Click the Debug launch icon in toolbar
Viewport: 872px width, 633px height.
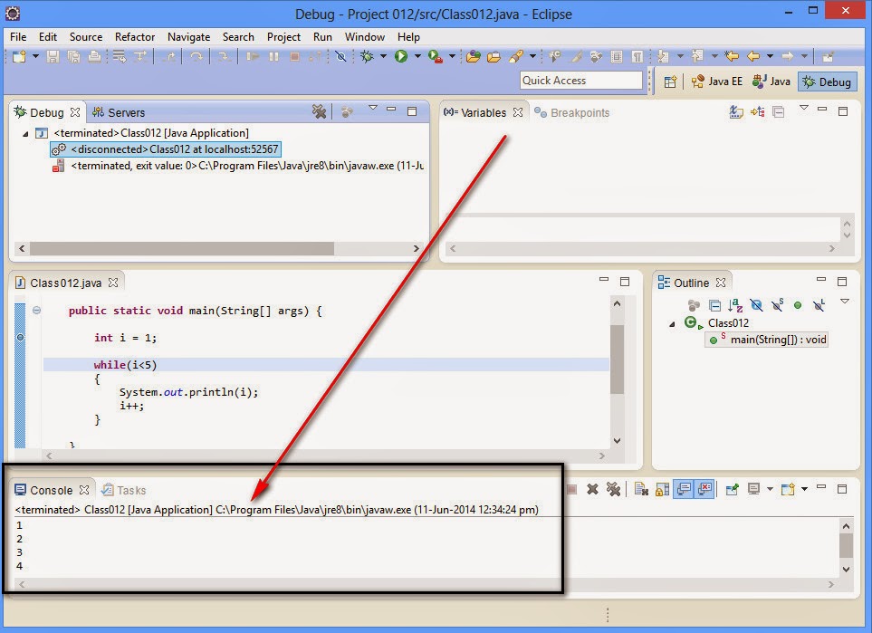366,56
